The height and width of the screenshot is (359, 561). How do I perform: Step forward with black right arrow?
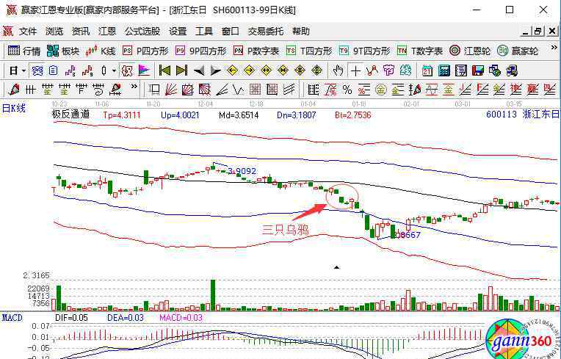[216, 70]
